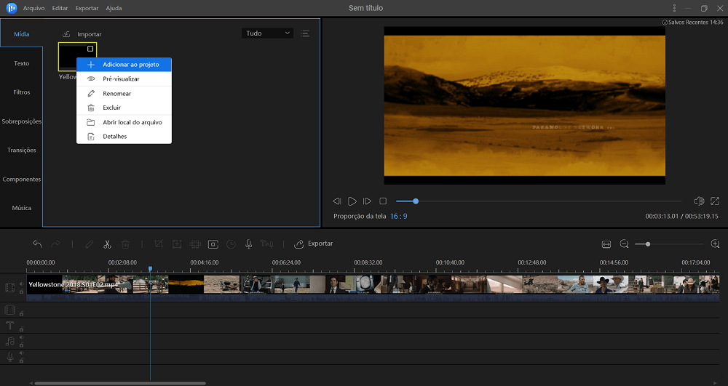Enter full-screen preview mode
Viewport: 728px width, 386px height.
pyautogui.click(x=715, y=201)
